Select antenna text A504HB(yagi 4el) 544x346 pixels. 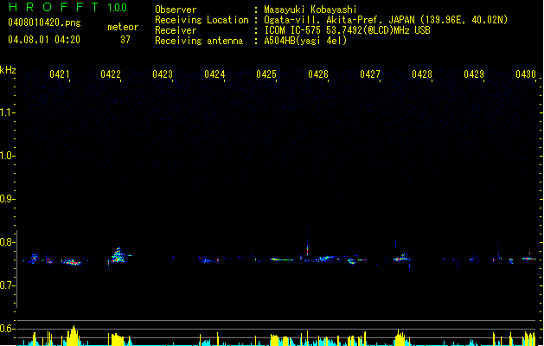tap(305, 41)
